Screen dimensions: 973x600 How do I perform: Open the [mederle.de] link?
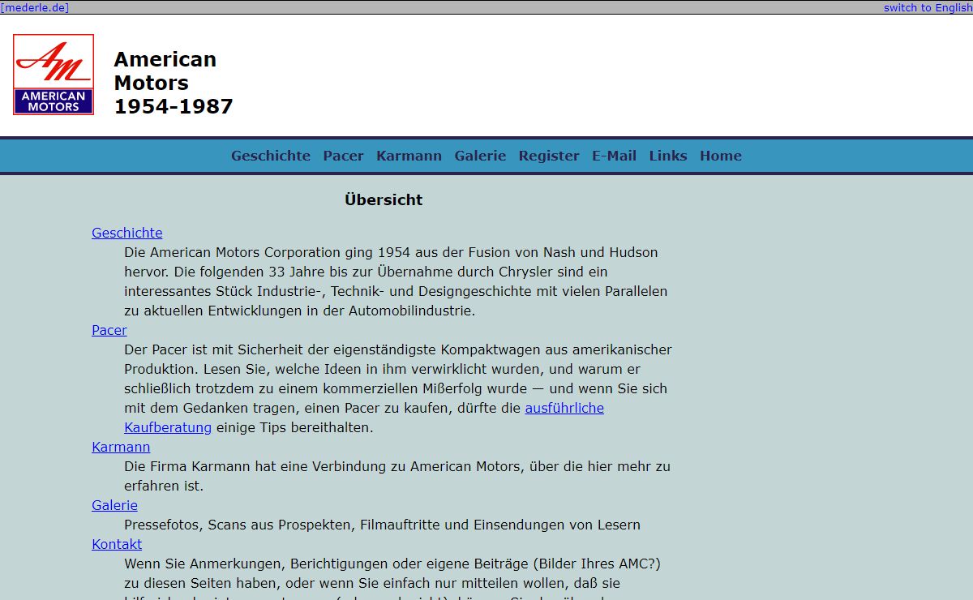[x=35, y=7]
